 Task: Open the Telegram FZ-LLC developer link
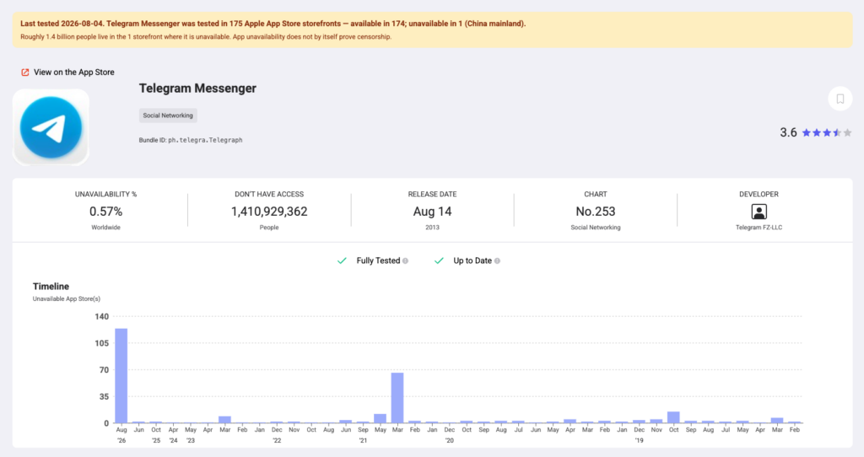pyautogui.click(x=759, y=228)
